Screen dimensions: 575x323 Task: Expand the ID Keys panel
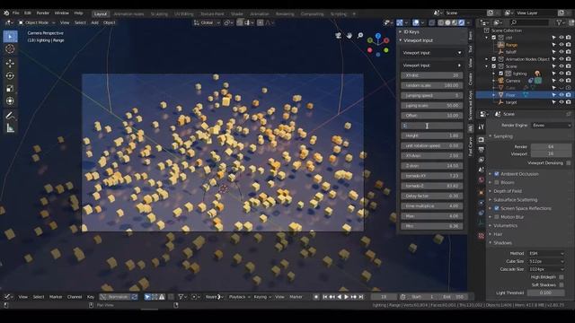click(411, 32)
